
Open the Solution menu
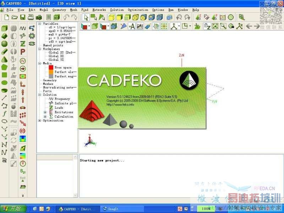(117, 10)
